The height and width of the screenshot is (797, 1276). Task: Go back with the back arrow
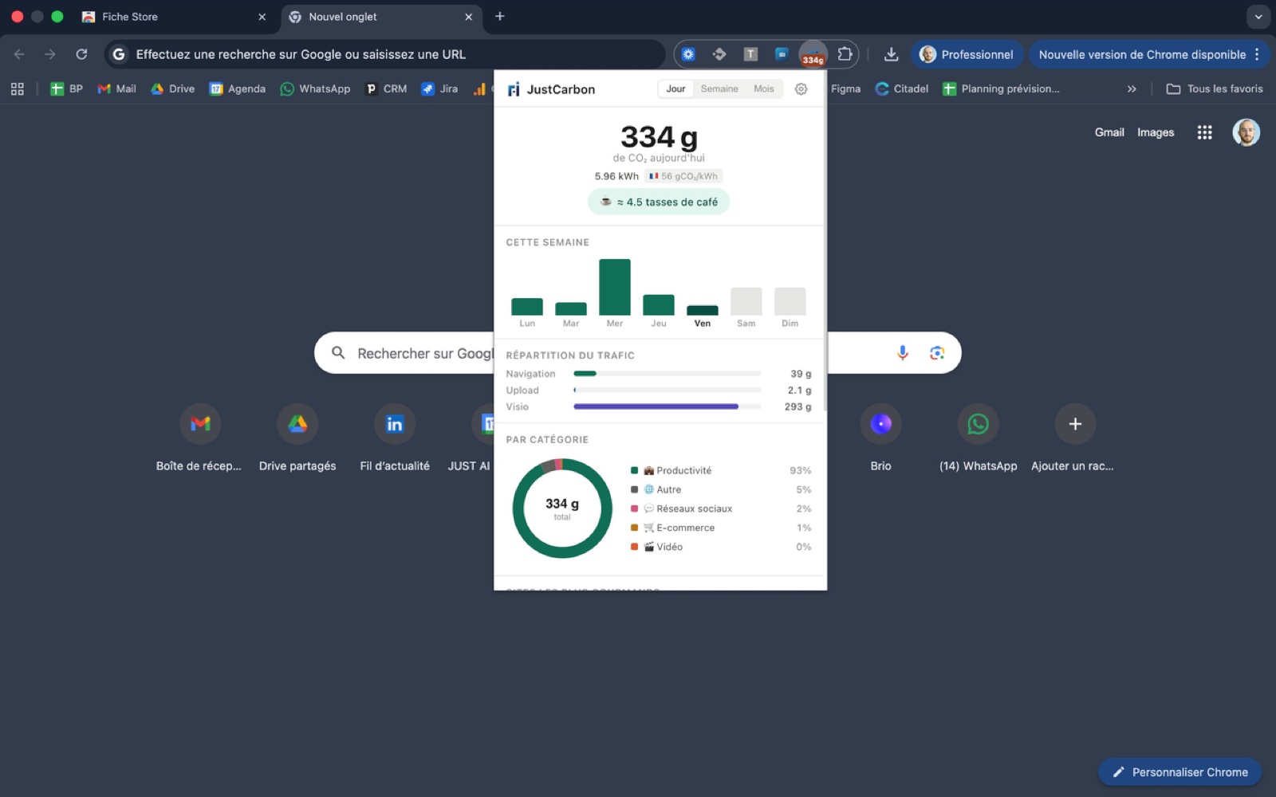tap(19, 54)
